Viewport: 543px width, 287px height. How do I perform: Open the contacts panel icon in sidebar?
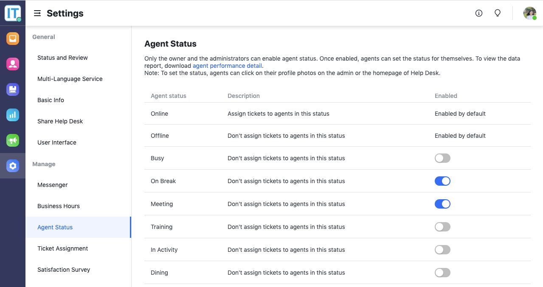tap(13, 64)
